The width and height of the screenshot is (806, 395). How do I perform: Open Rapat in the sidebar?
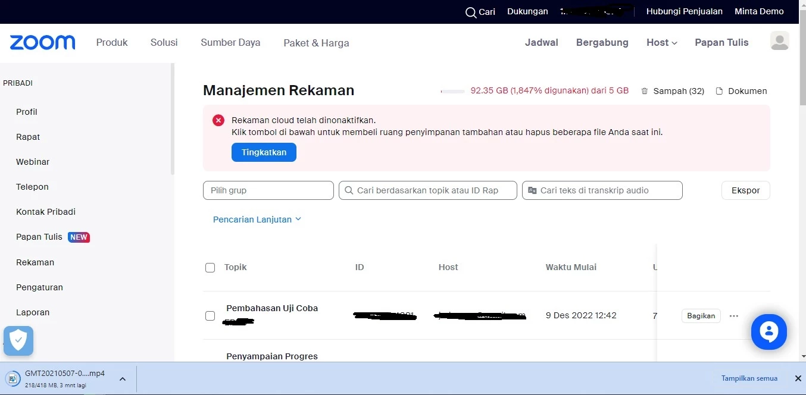point(28,137)
